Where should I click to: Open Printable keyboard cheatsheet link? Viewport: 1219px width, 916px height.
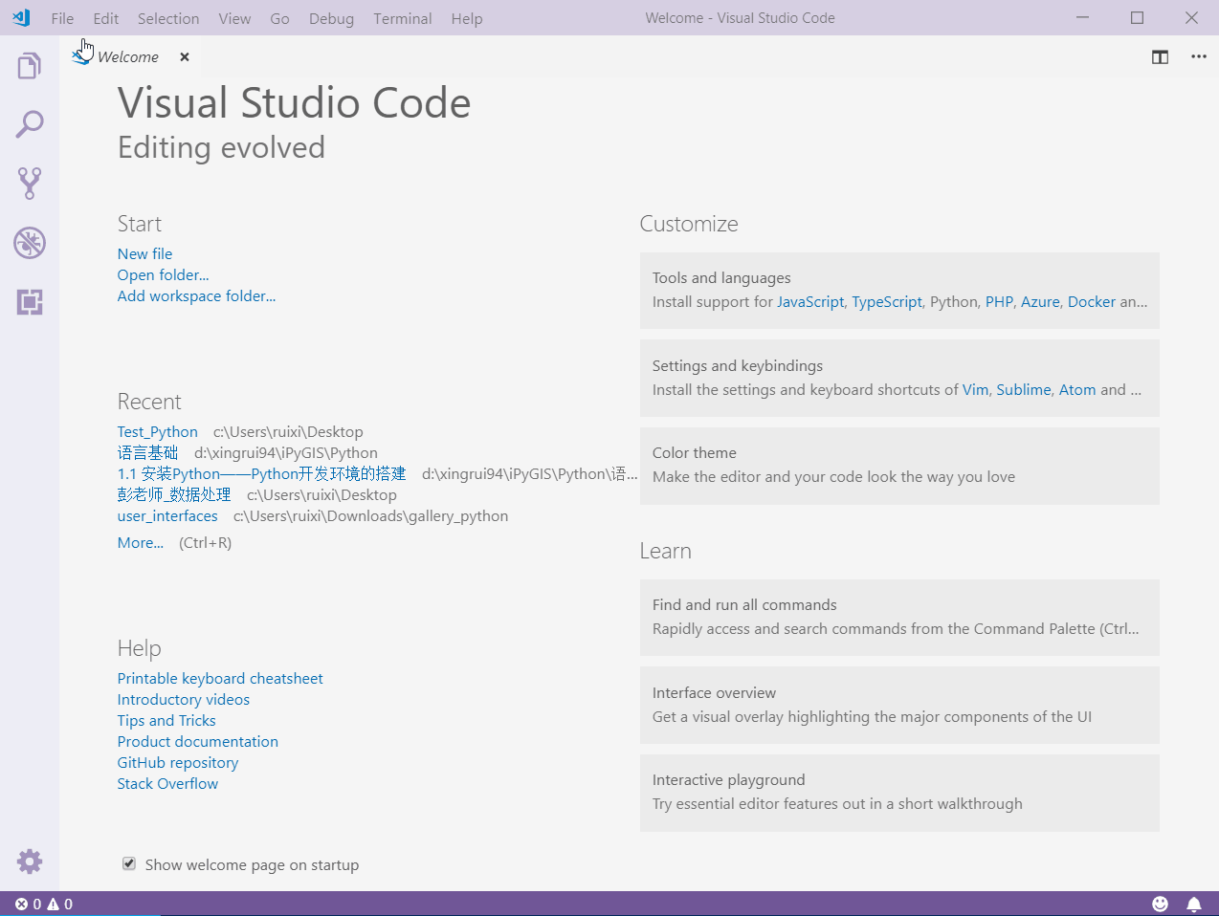tap(220, 678)
